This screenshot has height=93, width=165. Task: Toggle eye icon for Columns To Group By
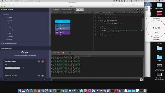point(39,61)
